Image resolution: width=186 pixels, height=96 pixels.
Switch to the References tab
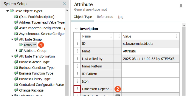click(x=105, y=17)
